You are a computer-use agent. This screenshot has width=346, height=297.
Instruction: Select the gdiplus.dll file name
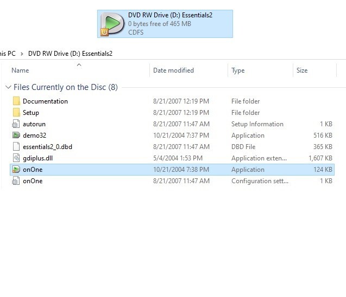37,158
